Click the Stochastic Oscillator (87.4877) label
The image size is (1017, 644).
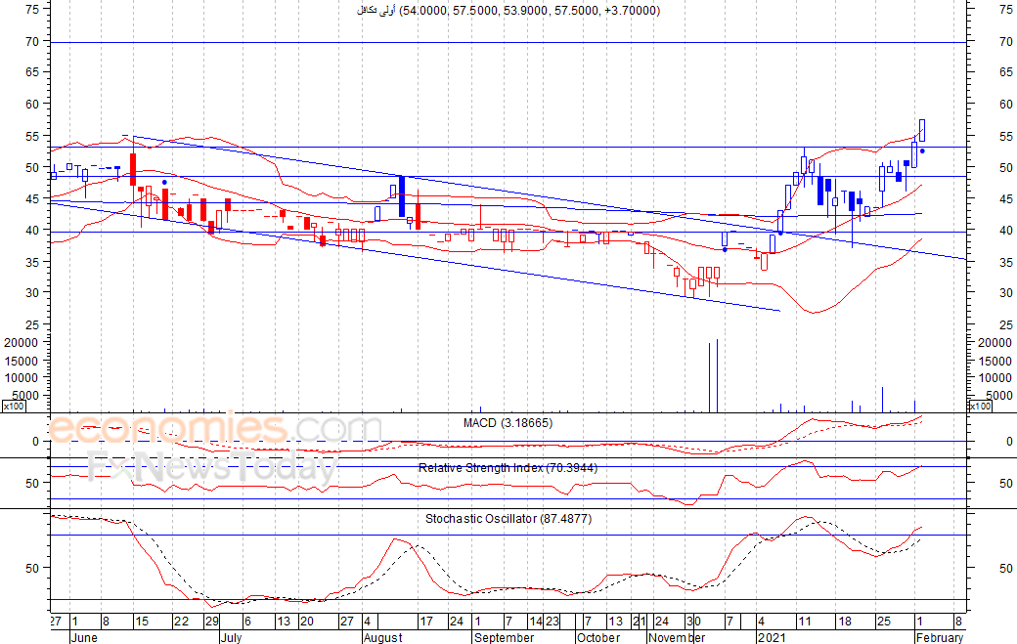point(508,519)
